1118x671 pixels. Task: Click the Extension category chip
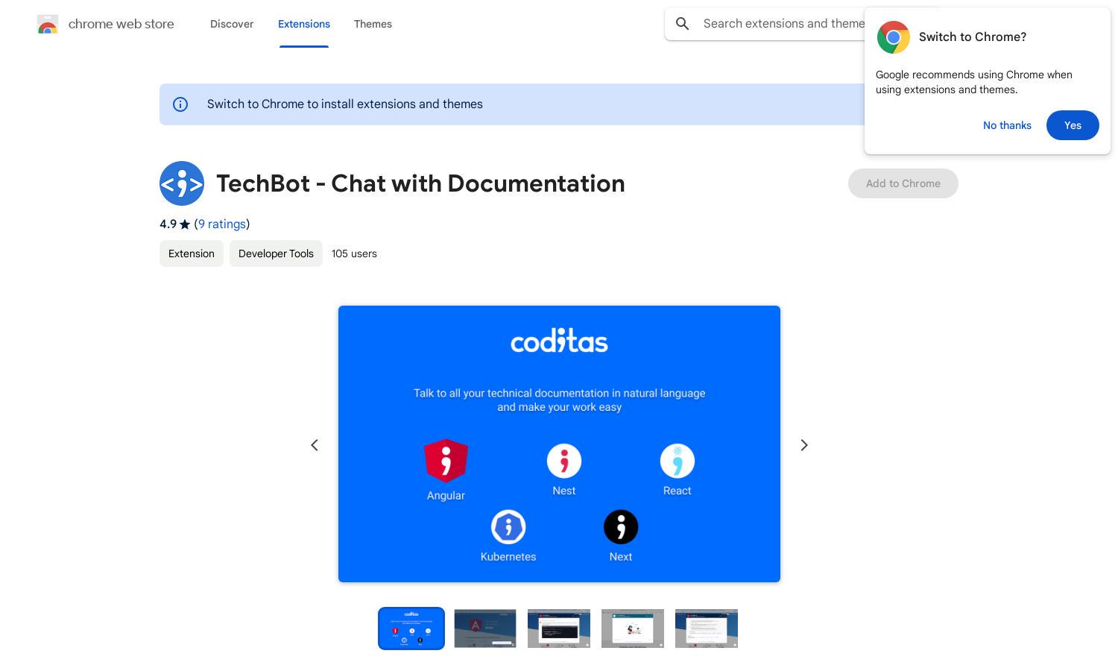[192, 253]
